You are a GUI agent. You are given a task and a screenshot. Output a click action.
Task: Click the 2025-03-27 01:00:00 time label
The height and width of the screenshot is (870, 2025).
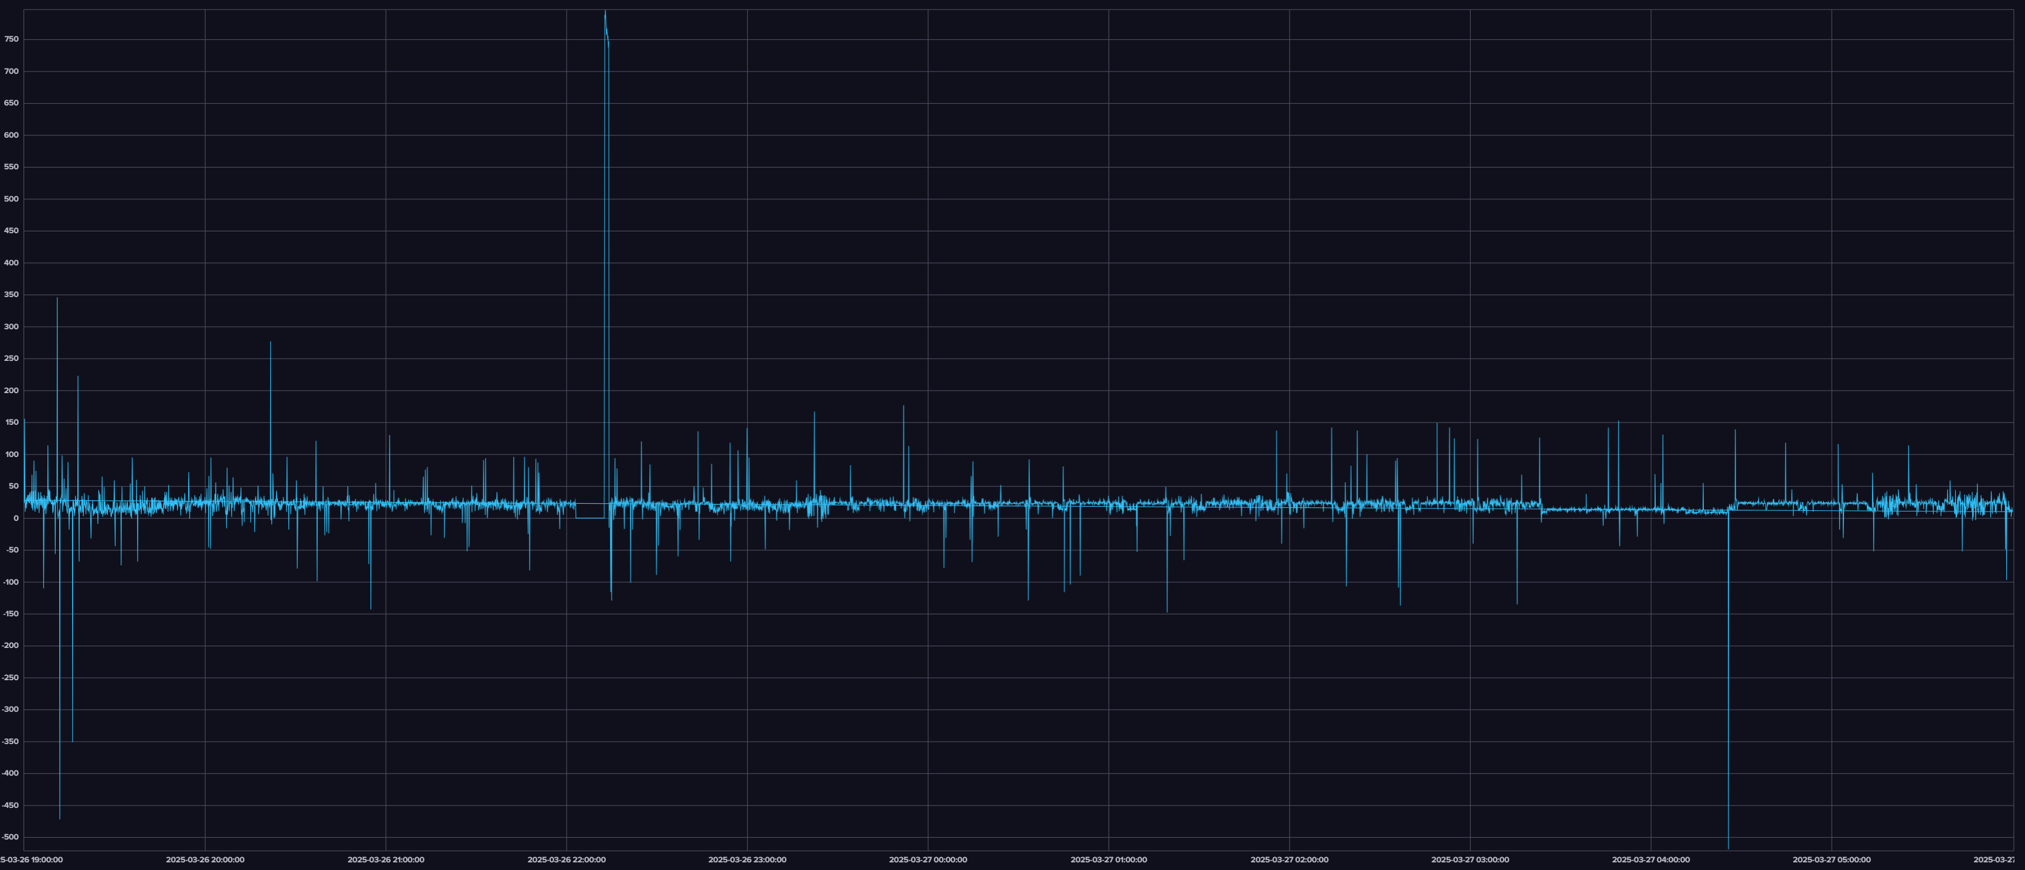point(1109,860)
